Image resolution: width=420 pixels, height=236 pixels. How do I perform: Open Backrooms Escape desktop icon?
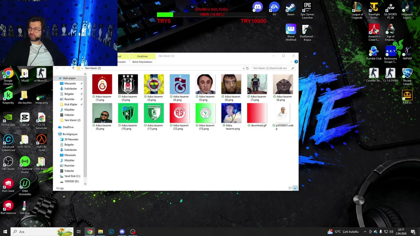[x=390, y=55]
